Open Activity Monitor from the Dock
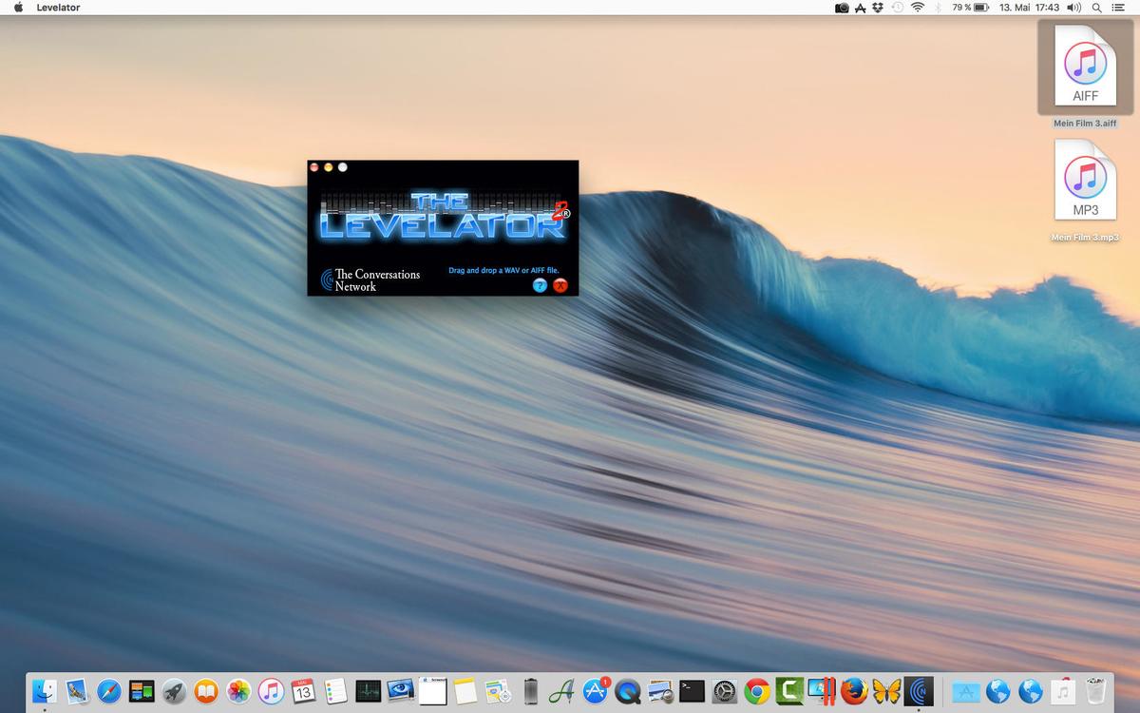This screenshot has width=1140, height=713. (368, 691)
